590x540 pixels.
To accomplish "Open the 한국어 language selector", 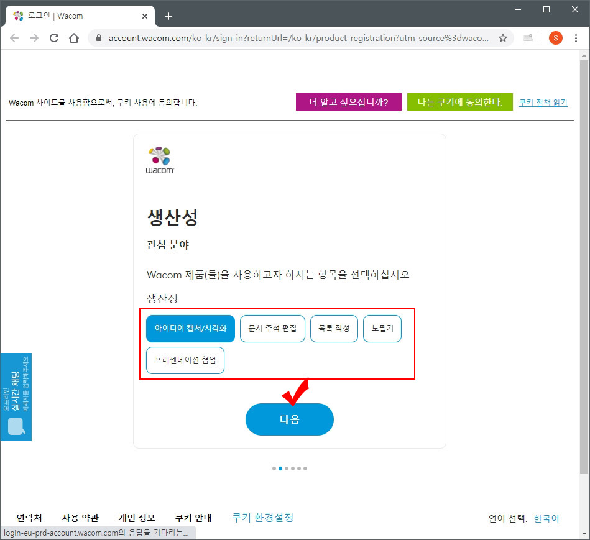I will click(545, 518).
